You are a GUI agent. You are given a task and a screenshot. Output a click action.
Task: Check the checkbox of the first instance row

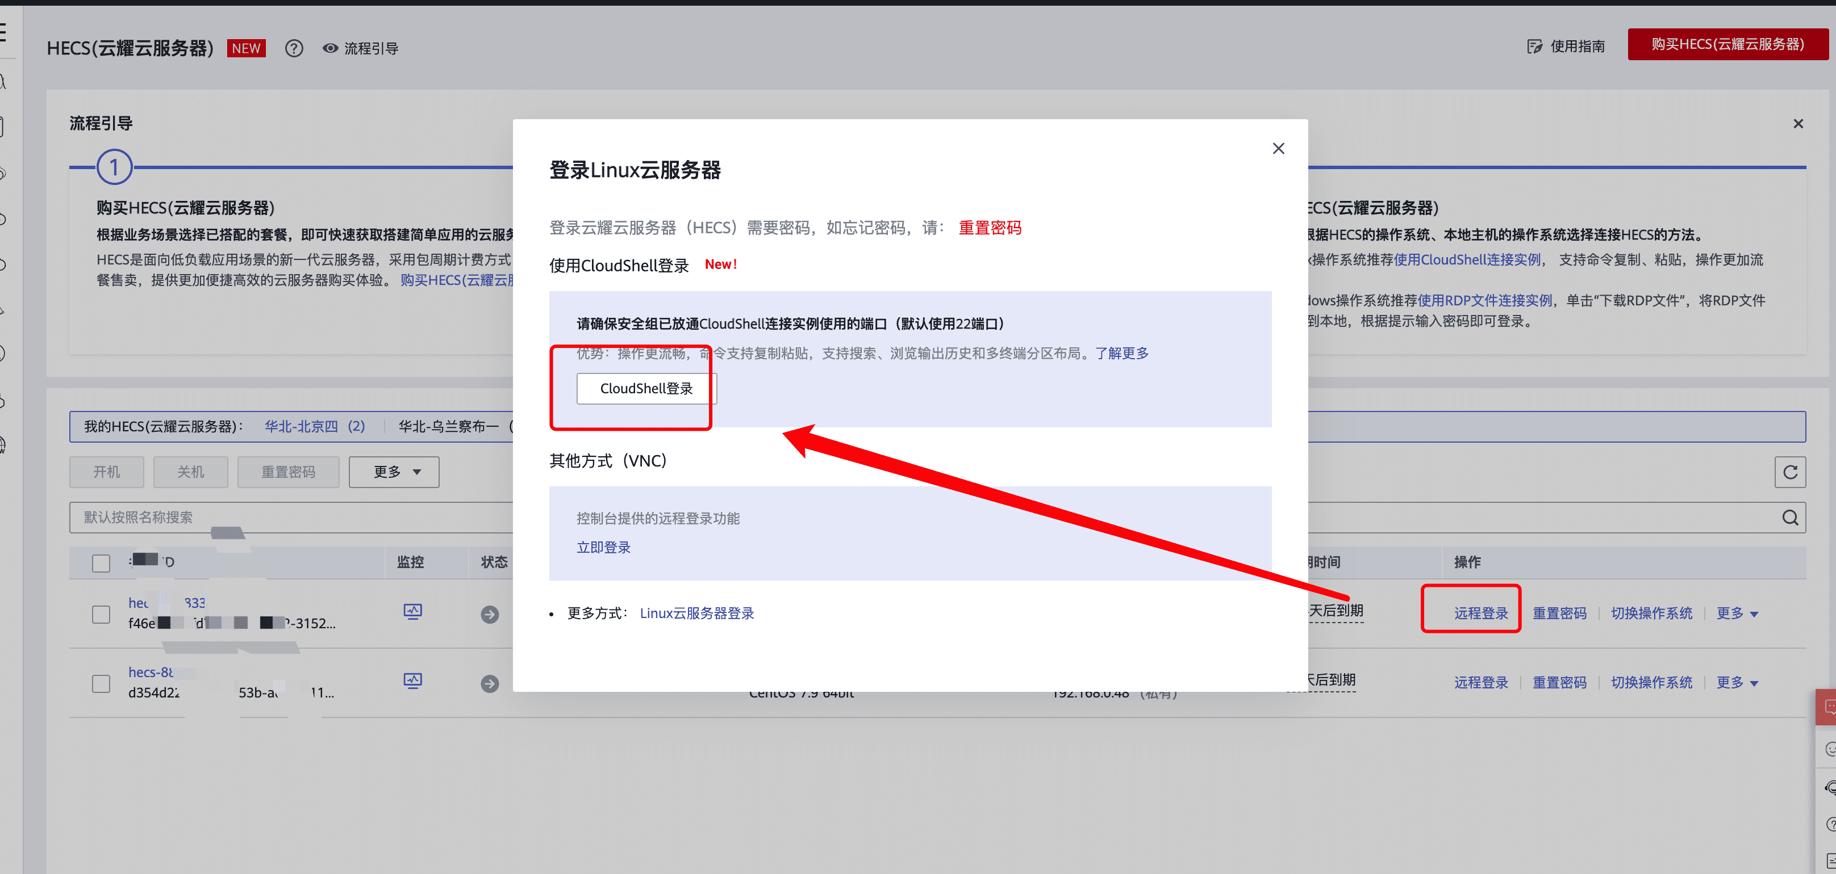pos(101,614)
